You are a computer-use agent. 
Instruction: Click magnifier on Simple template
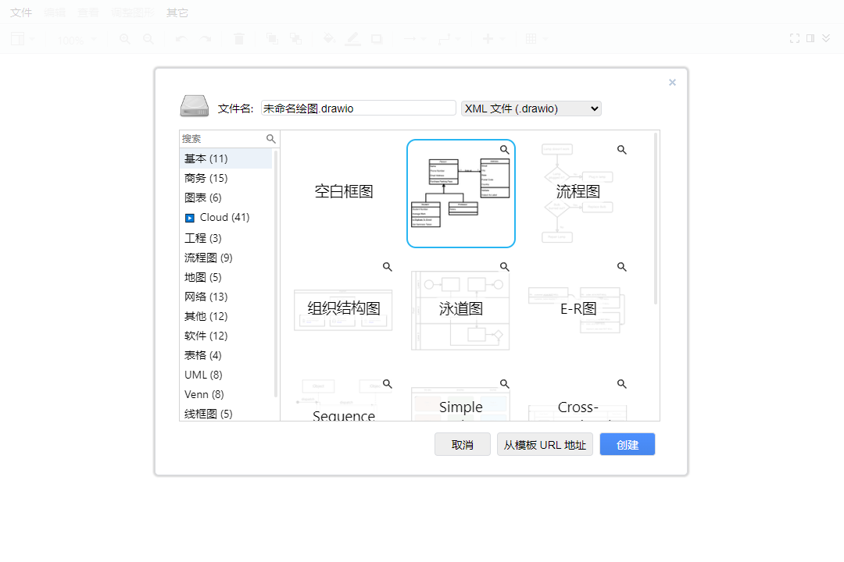[x=504, y=384]
